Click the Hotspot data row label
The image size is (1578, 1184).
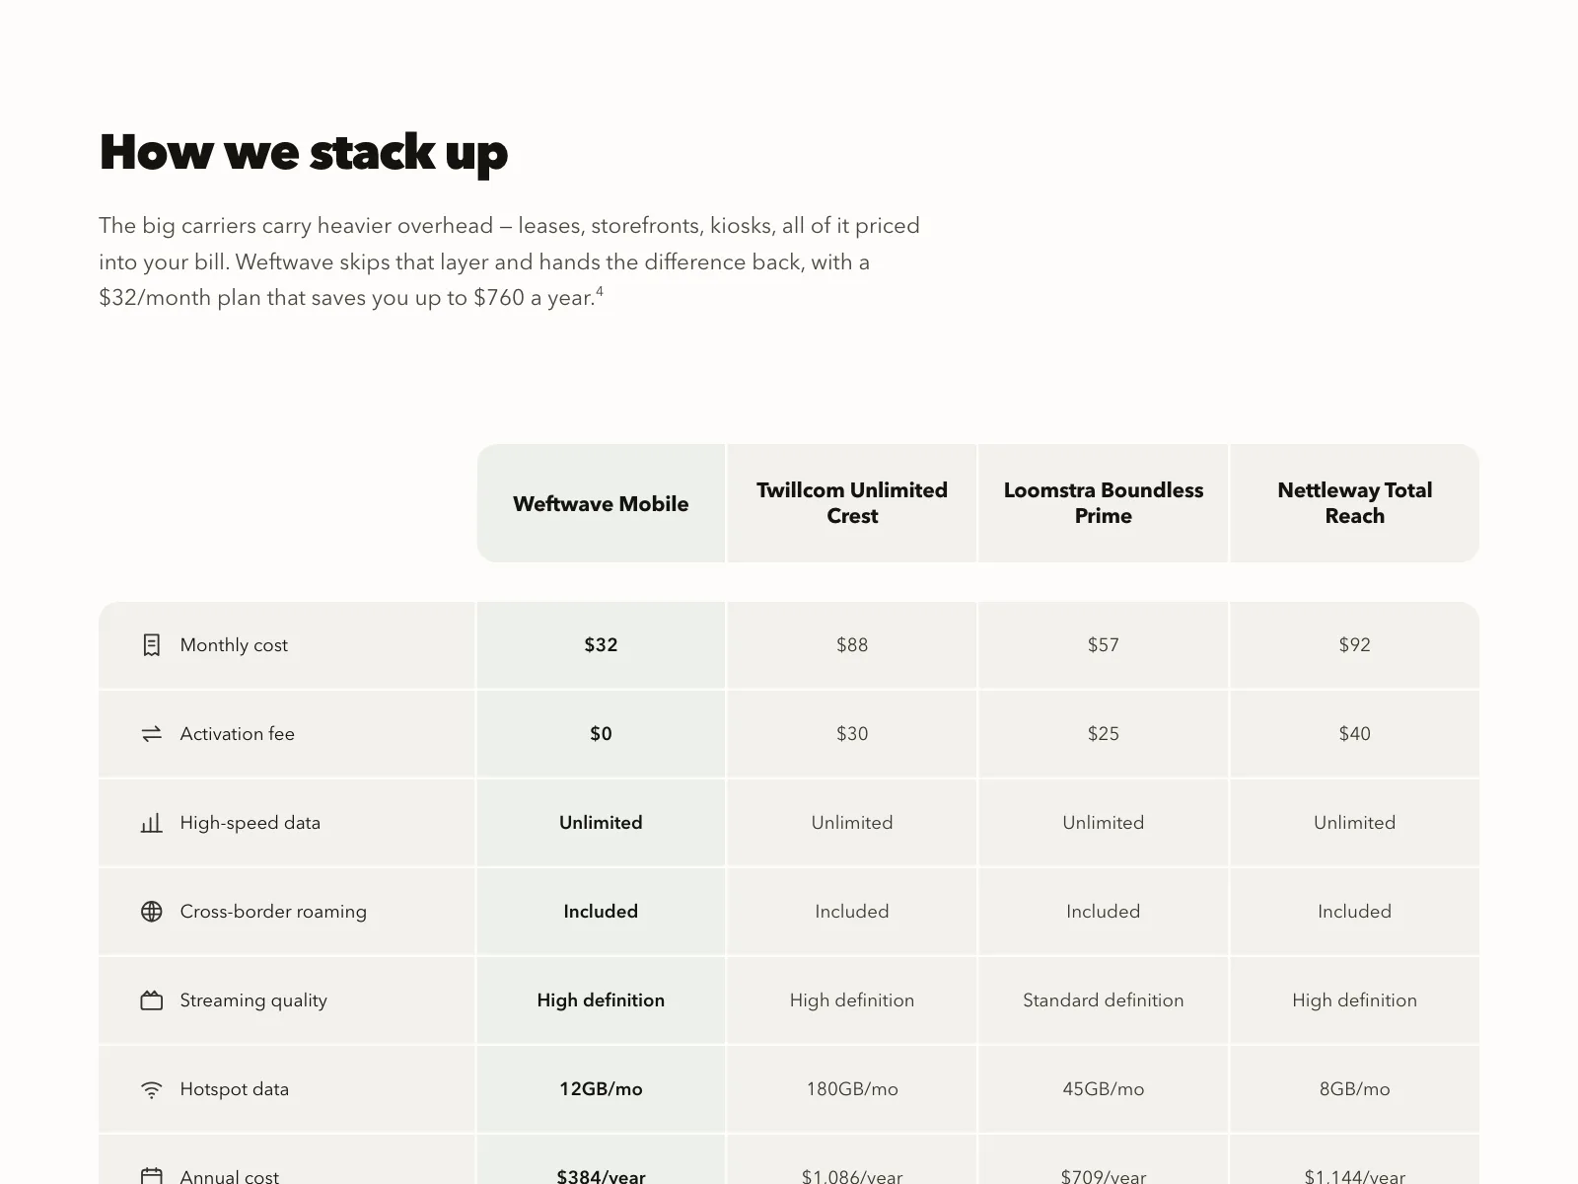point(235,1089)
